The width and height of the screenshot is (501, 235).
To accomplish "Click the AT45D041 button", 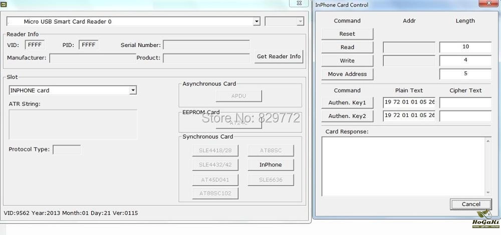I will pos(215,180).
